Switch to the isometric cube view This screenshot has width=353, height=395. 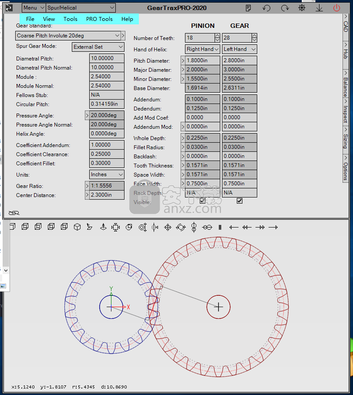click(77, 227)
